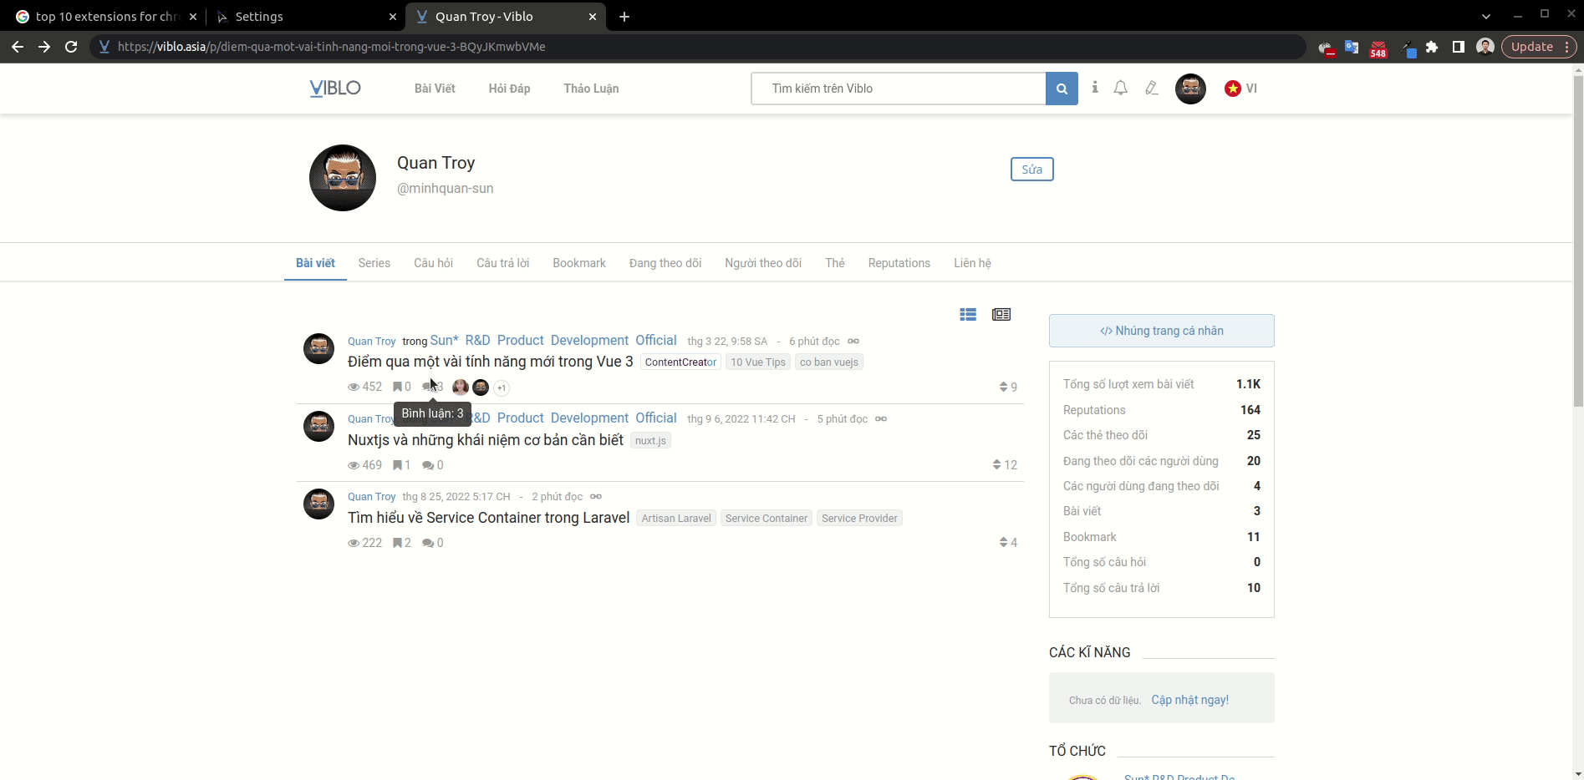Focus the Tìm kiếm trên Viblo search field
The height and width of the screenshot is (780, 1584).
899,89
